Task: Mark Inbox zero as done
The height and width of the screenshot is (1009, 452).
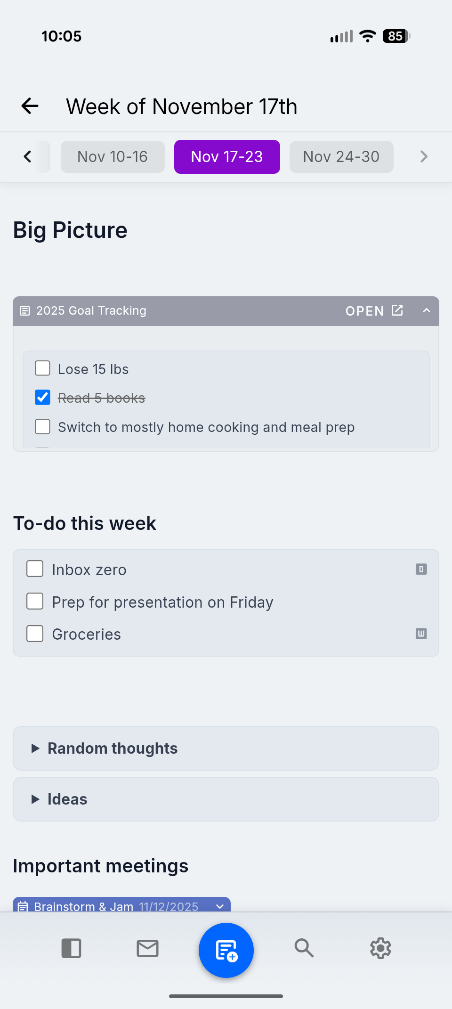Action: 34,569
